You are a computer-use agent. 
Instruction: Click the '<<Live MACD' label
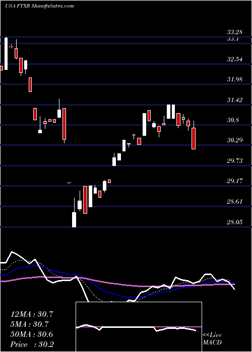(212, 339)
